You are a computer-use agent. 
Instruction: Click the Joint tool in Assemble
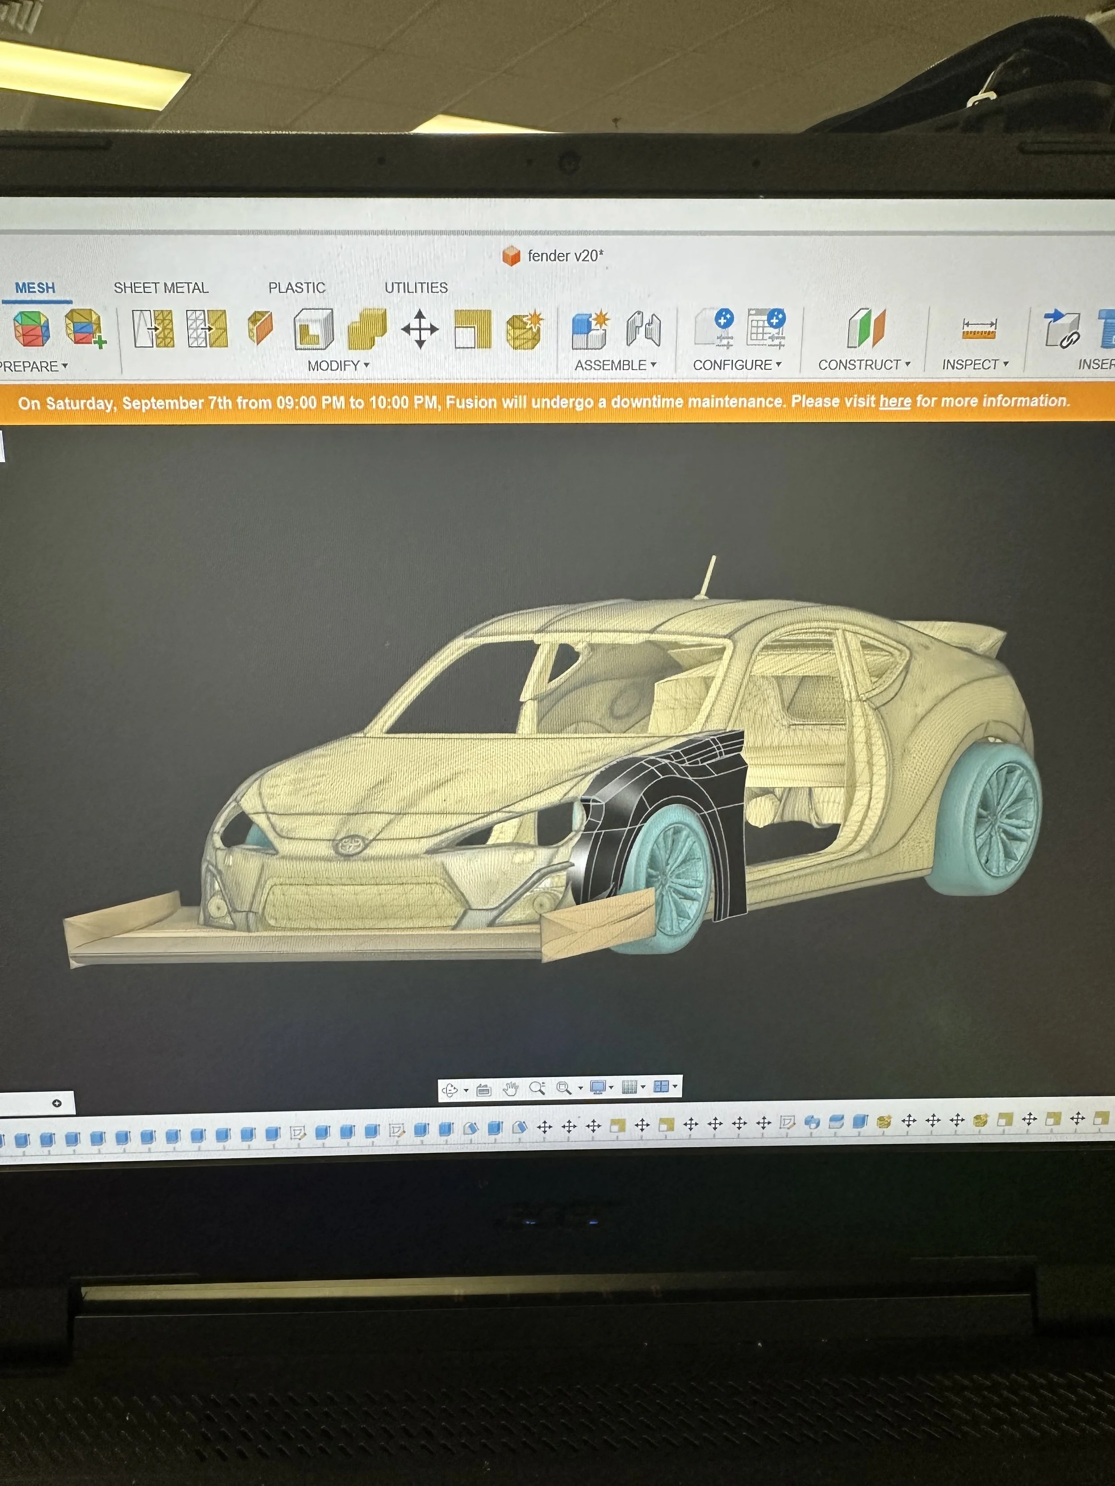coord(643,329)
